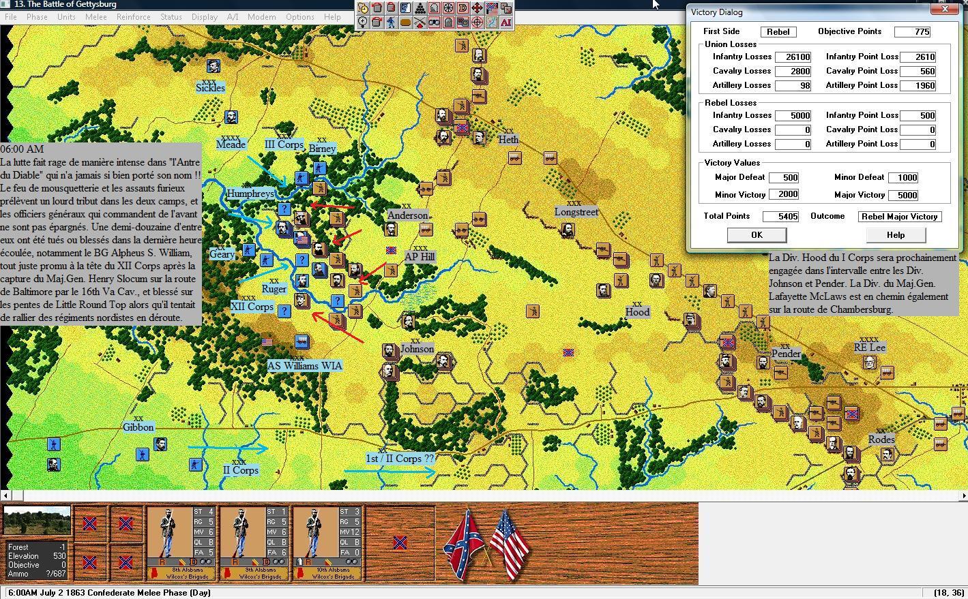This screenshot has width=968, height=599.
Task: Activate the AI toolbar icon
Action: coord(505,22)
